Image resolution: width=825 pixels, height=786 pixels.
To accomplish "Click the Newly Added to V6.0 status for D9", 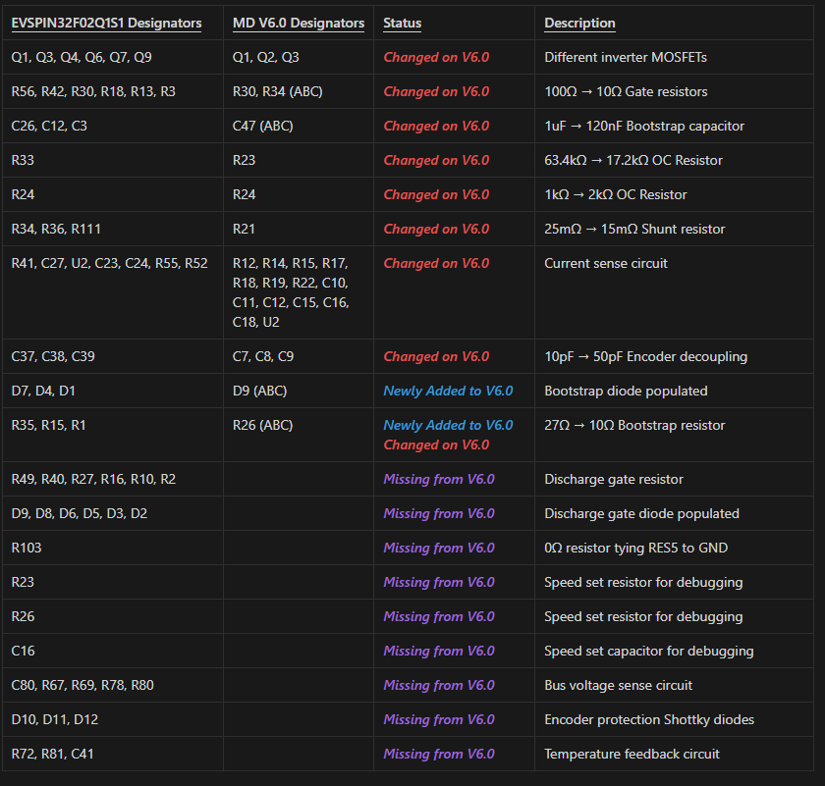I will (x=448, y=391).
